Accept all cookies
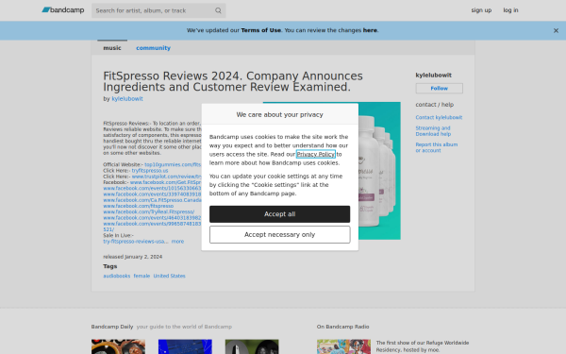Image resolution: width=566 pixels, height=354 pixels. (x=280, y=214)
